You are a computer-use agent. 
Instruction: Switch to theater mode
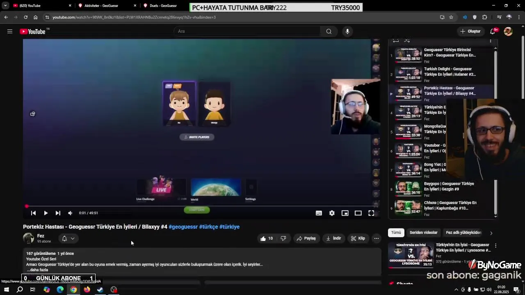pos(358,213)
